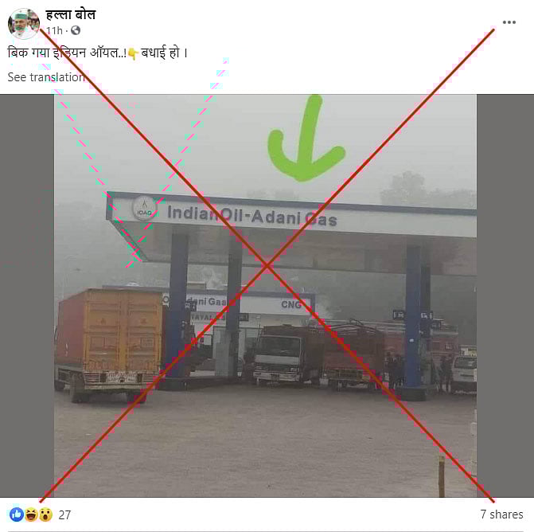Open the 11h post timestamp

(x=54, y=31)
